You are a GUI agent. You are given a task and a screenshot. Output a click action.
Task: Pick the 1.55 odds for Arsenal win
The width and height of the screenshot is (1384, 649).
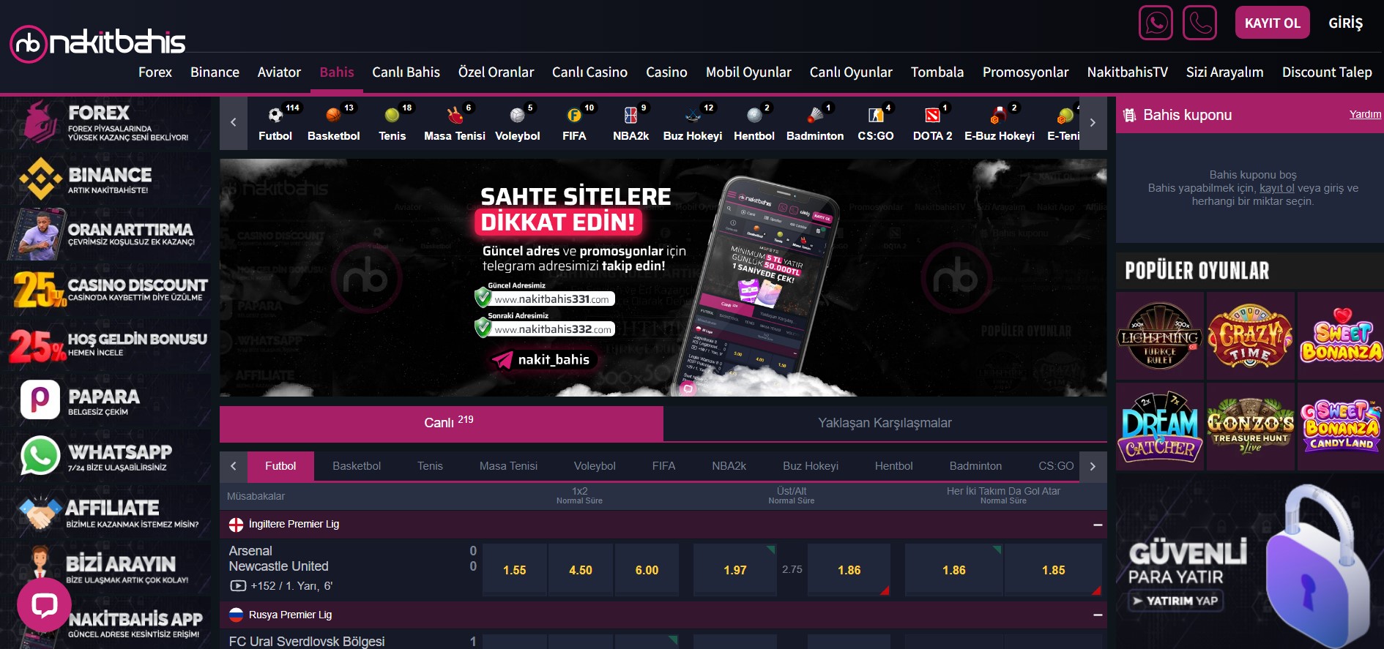tap(515, 570)
